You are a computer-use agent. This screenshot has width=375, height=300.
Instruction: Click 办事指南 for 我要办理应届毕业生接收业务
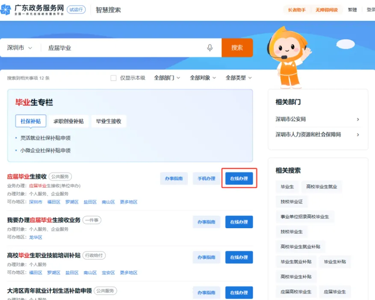207,222
